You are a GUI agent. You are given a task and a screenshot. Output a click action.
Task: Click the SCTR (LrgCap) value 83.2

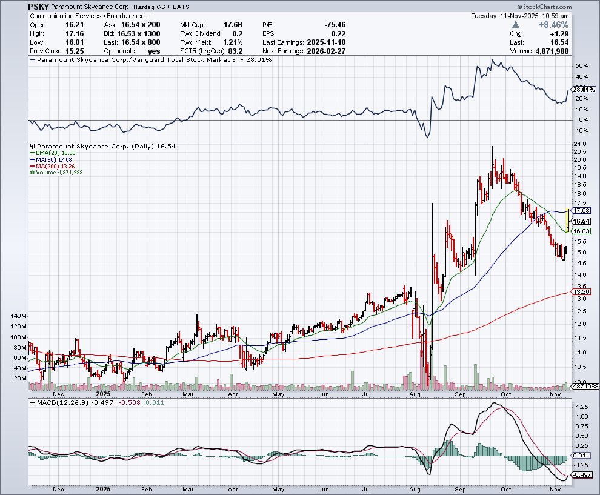coord(236,51)
